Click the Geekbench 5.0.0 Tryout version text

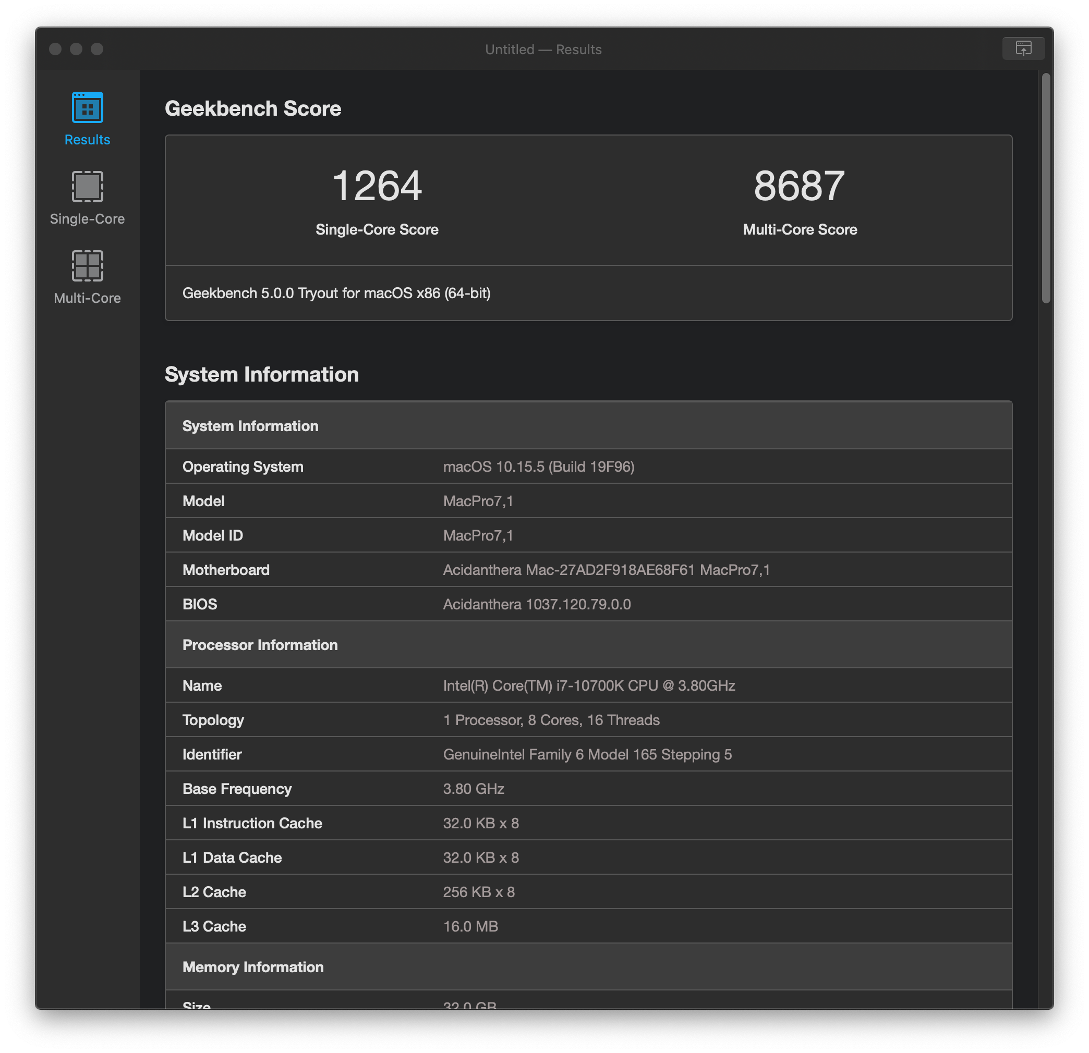pyautogui.click(x=336, y=293)
